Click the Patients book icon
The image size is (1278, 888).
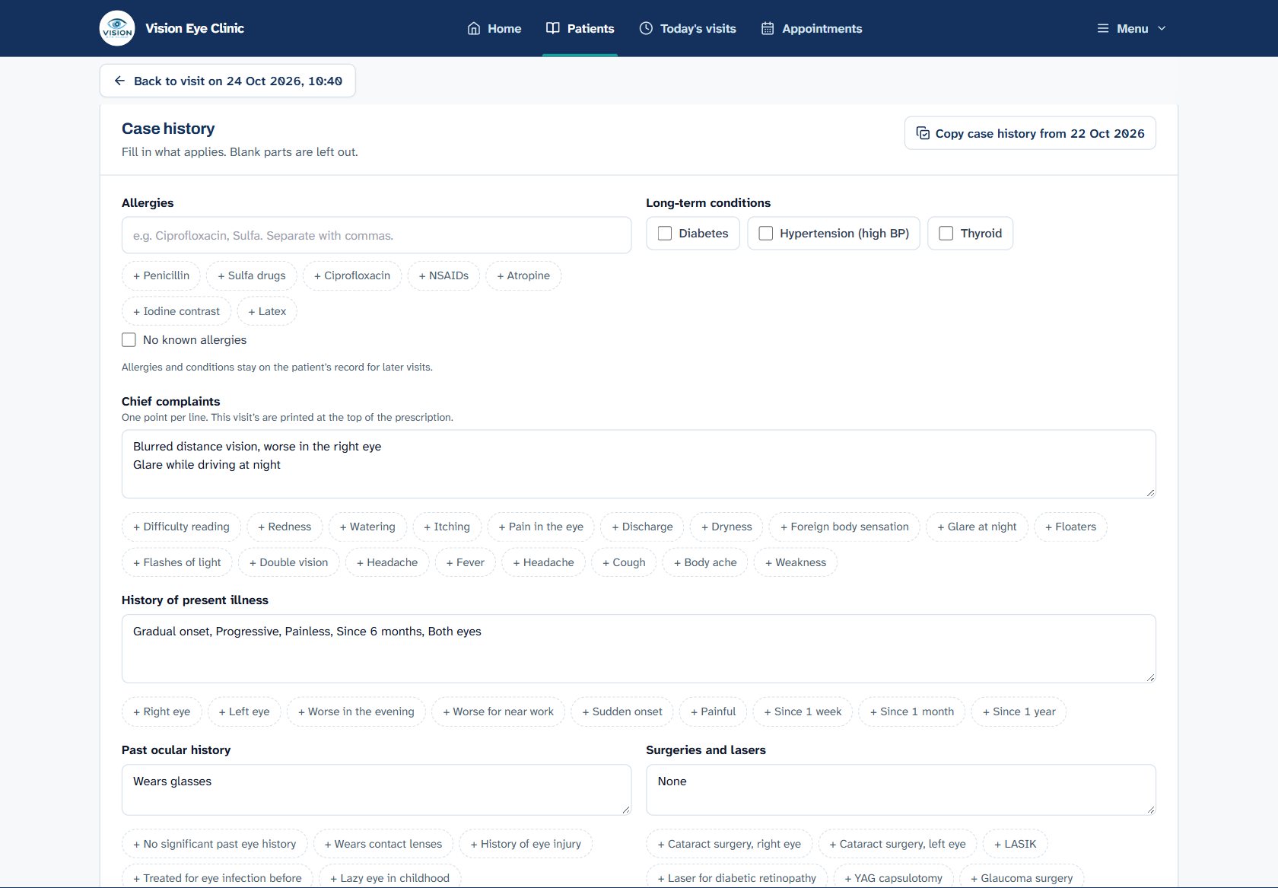click(x=553, y=28)
